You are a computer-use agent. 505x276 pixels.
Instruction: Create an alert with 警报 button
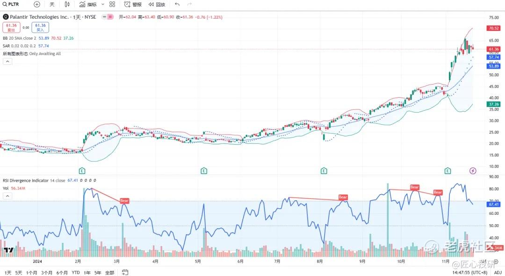pos(133,4)
